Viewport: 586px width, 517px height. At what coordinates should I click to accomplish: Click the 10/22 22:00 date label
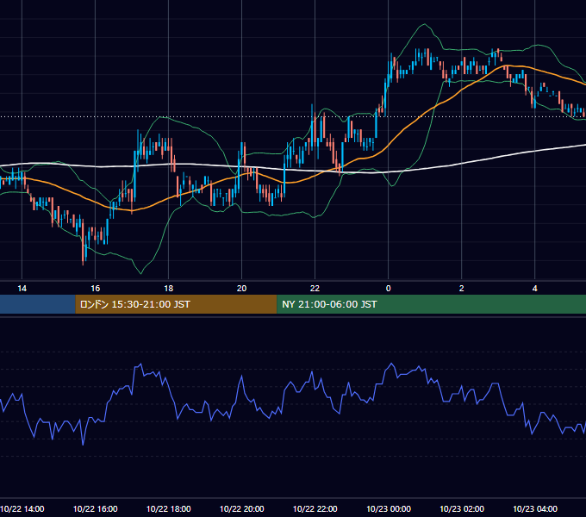pyautogui.click(x=315, y=508)
